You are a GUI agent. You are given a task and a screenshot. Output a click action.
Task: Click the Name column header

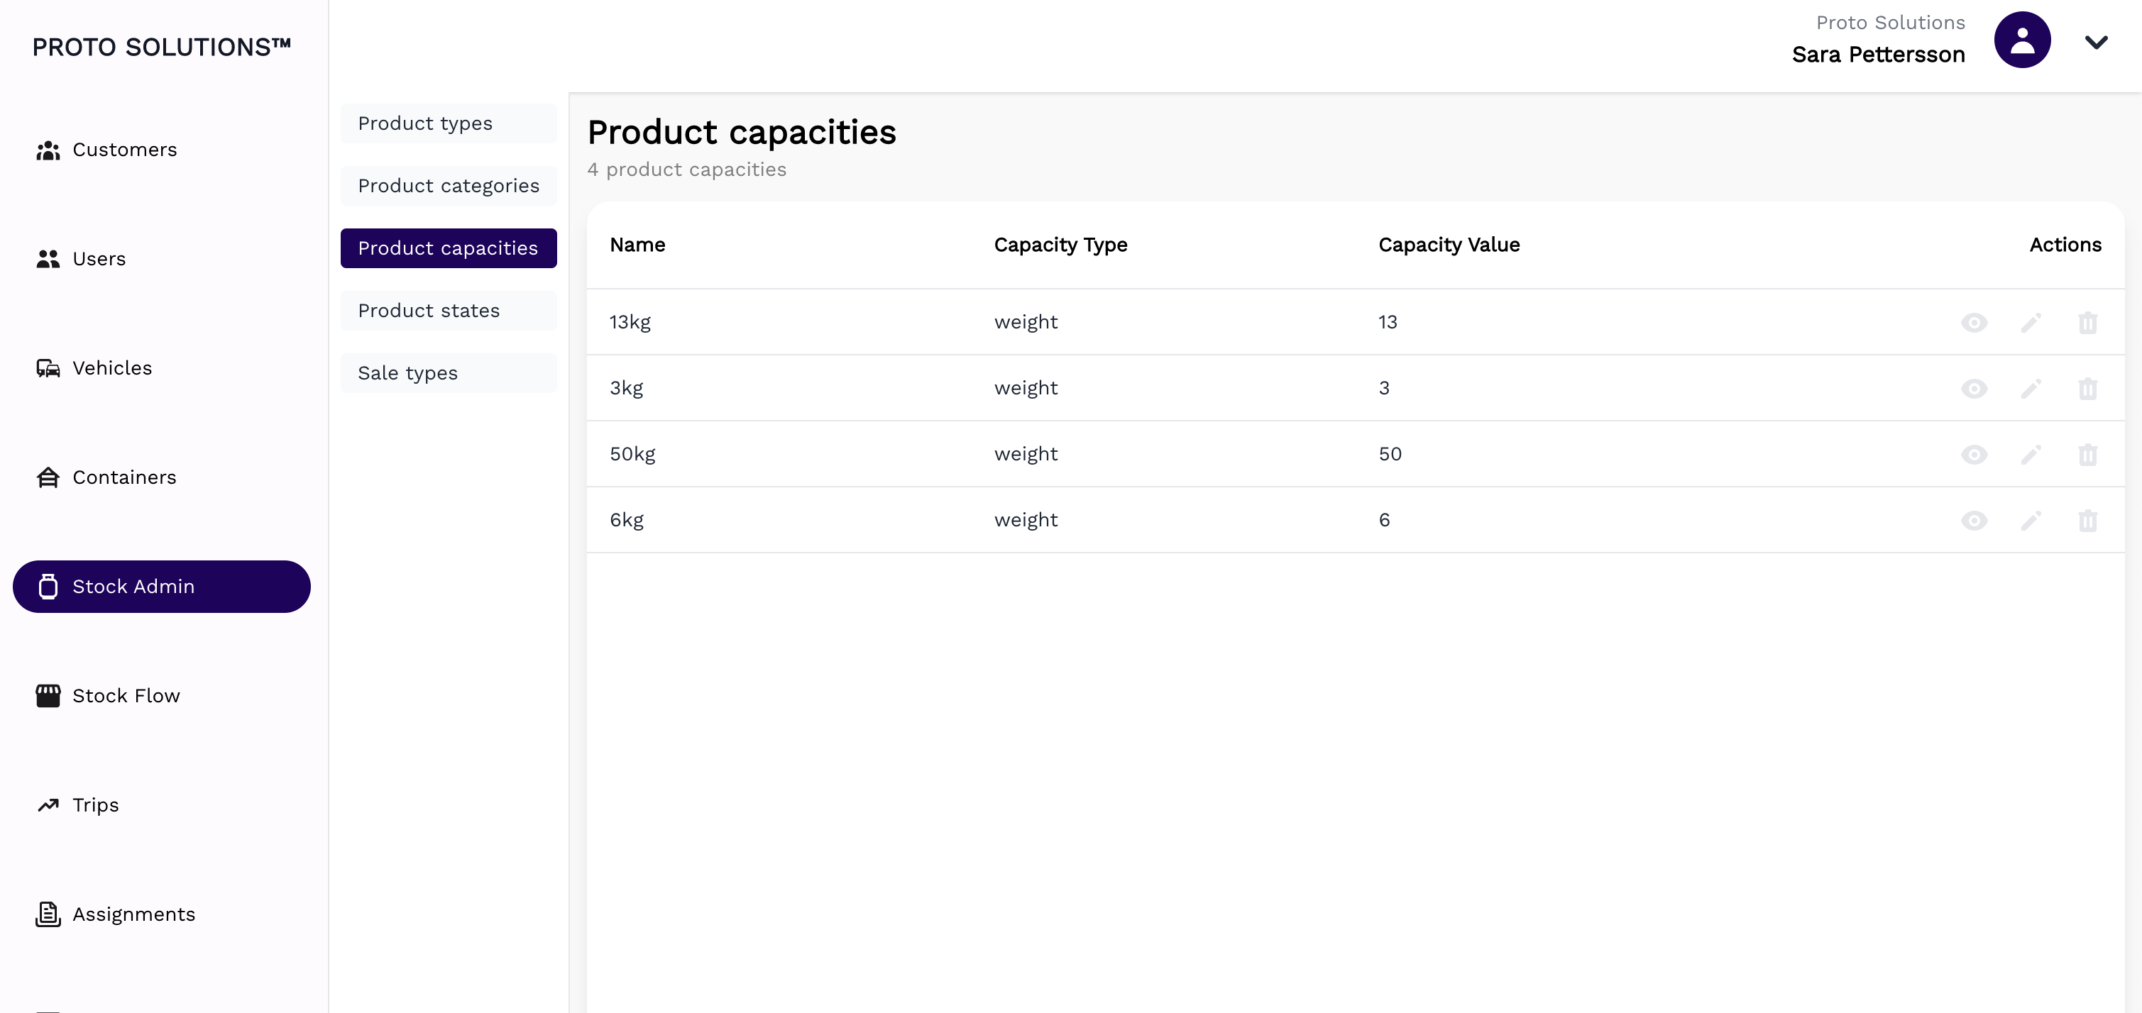tap(638, 245)
